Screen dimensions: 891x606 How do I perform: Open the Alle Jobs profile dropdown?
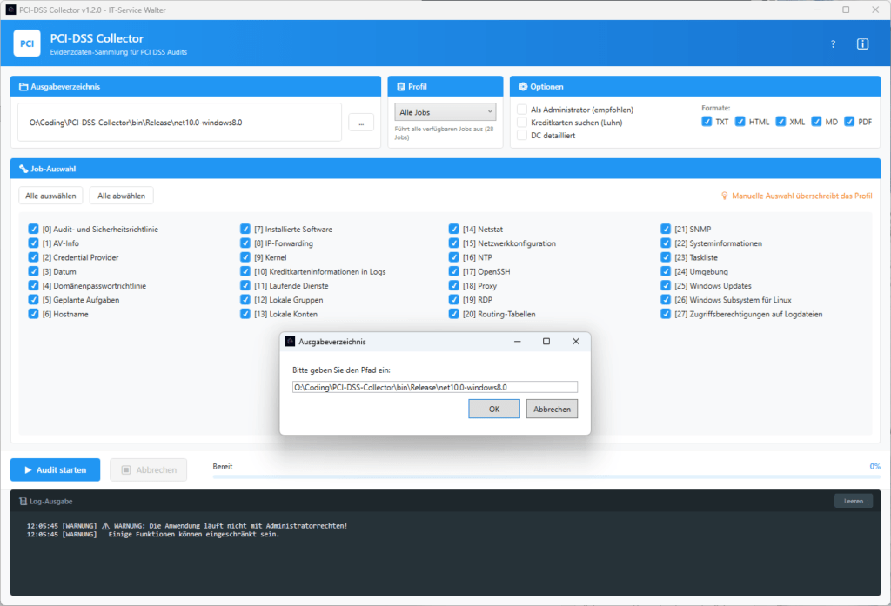click(445, 110)
